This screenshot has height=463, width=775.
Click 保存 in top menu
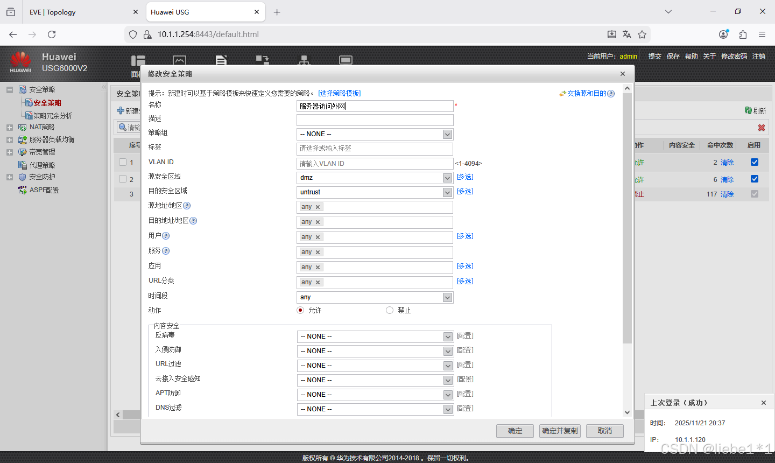point(673,56)
